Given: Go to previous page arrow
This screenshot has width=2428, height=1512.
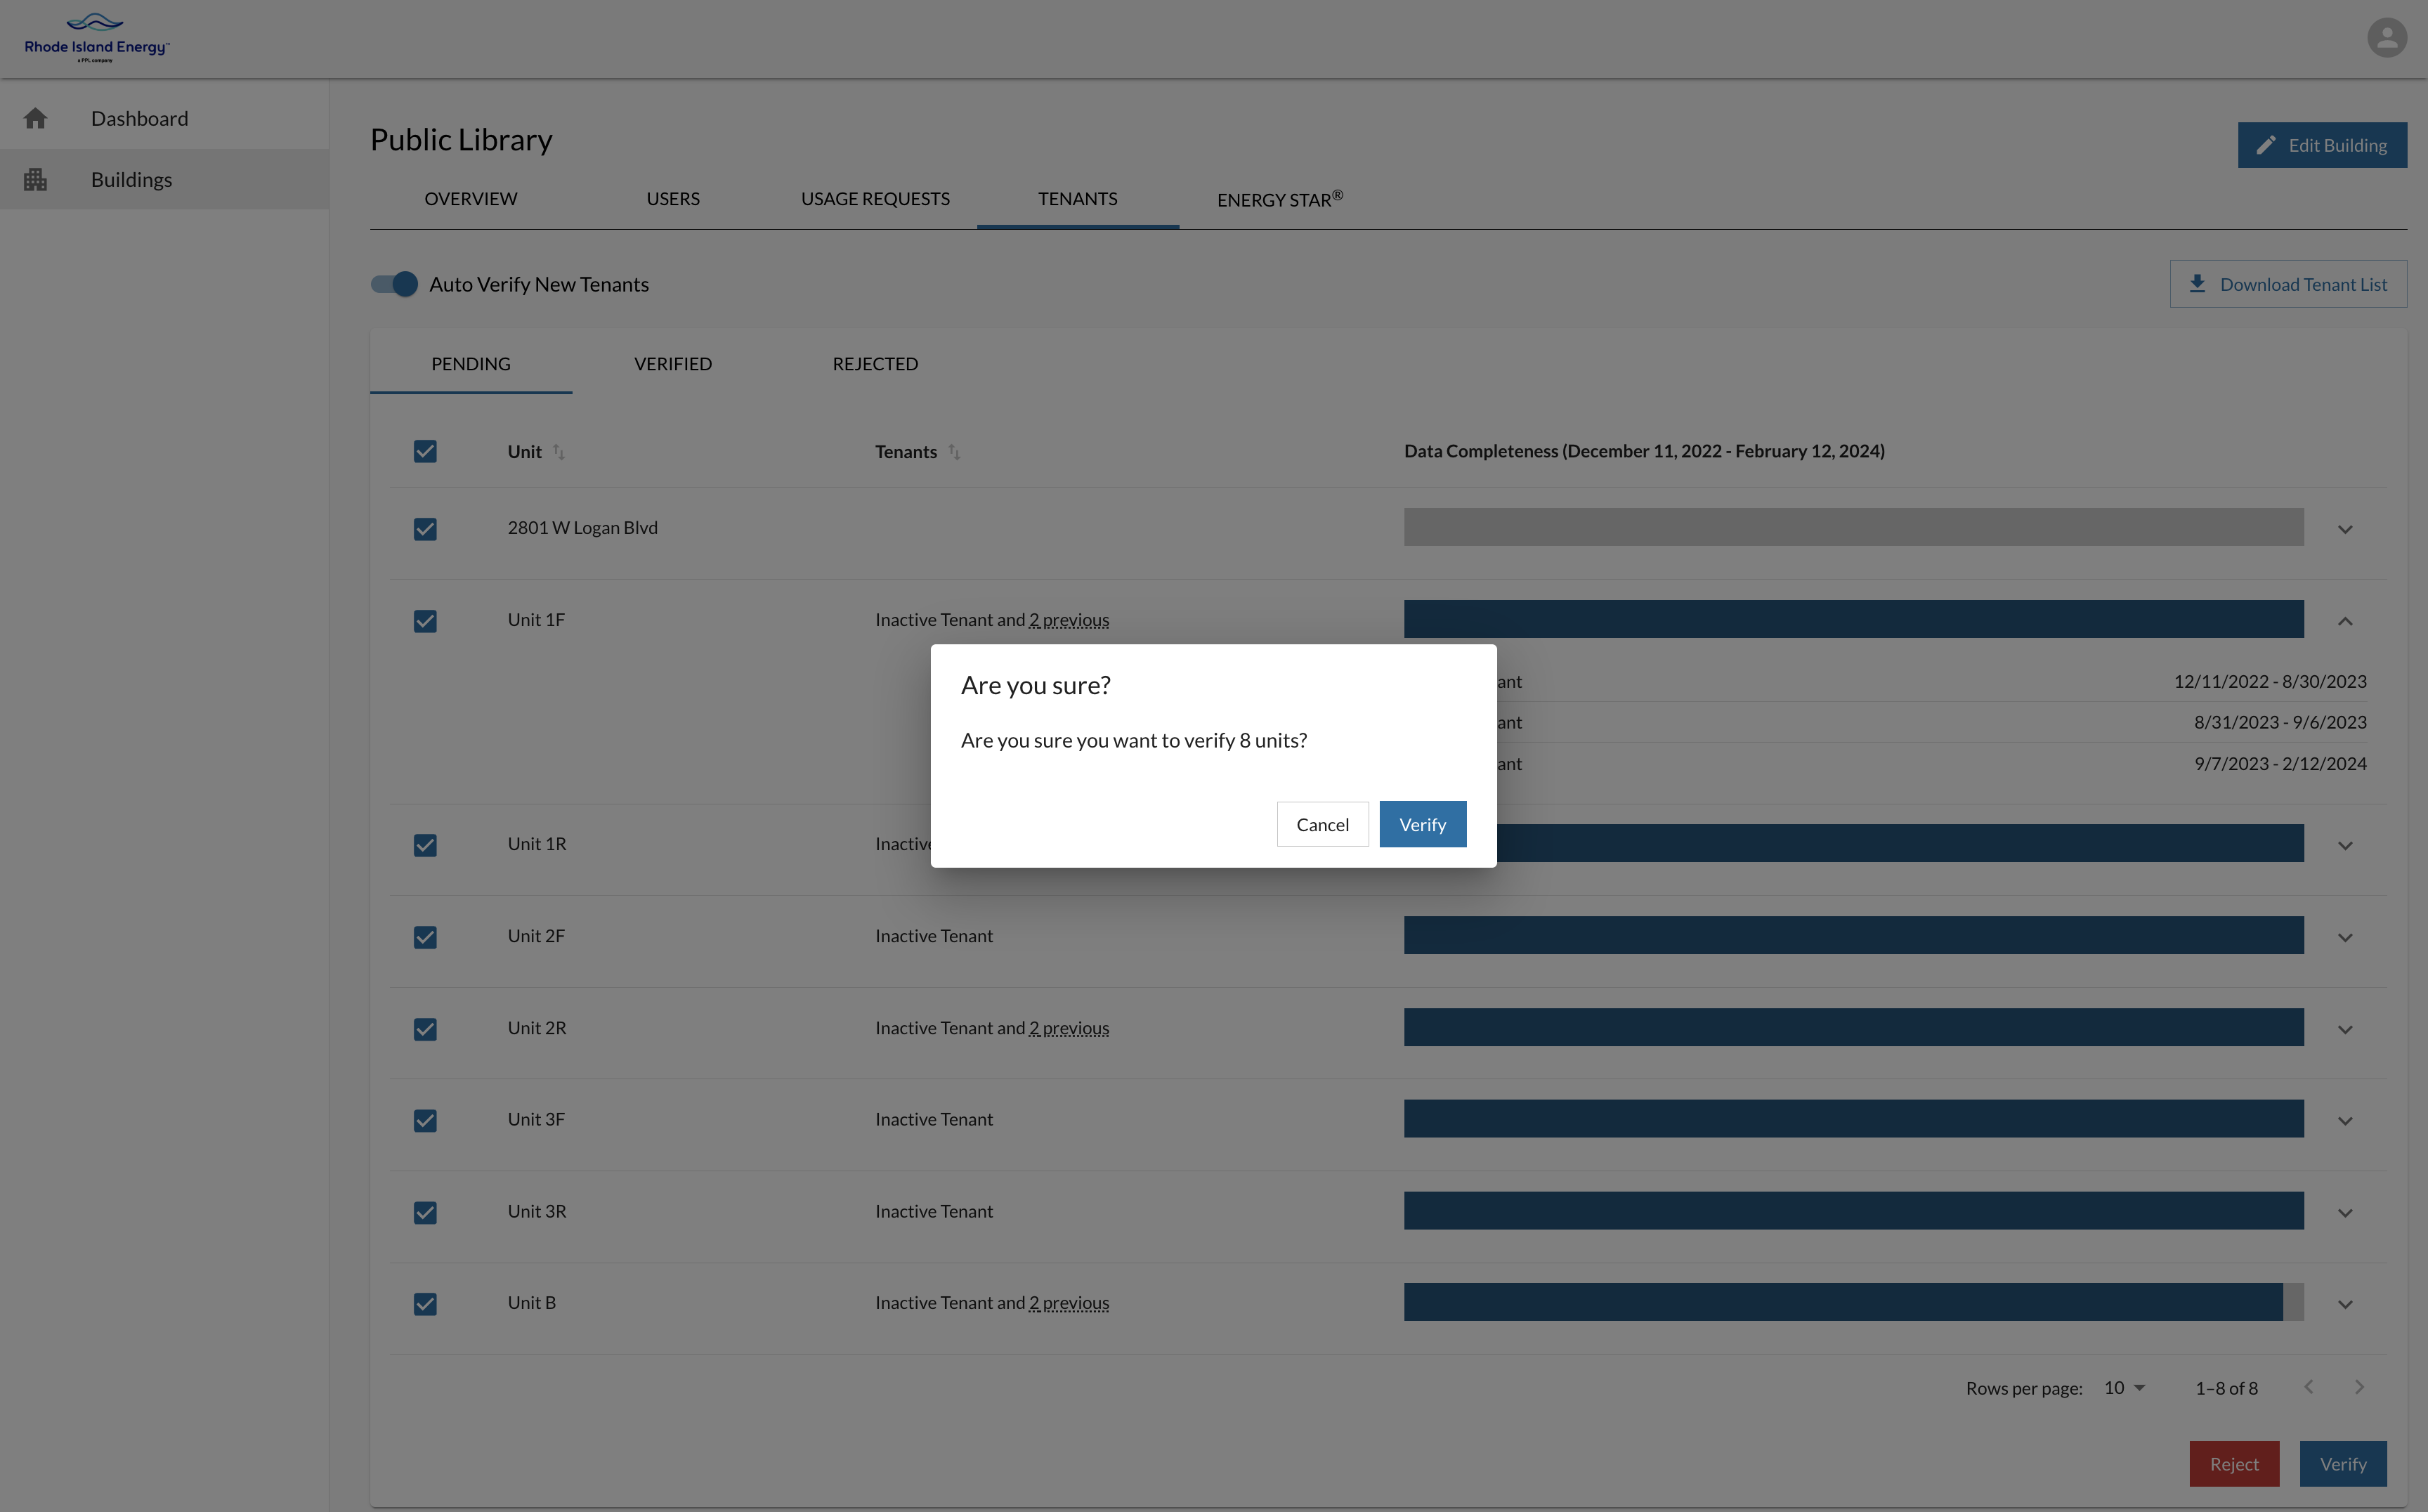Looking at the screenshot, I should click(2309, 1387).
